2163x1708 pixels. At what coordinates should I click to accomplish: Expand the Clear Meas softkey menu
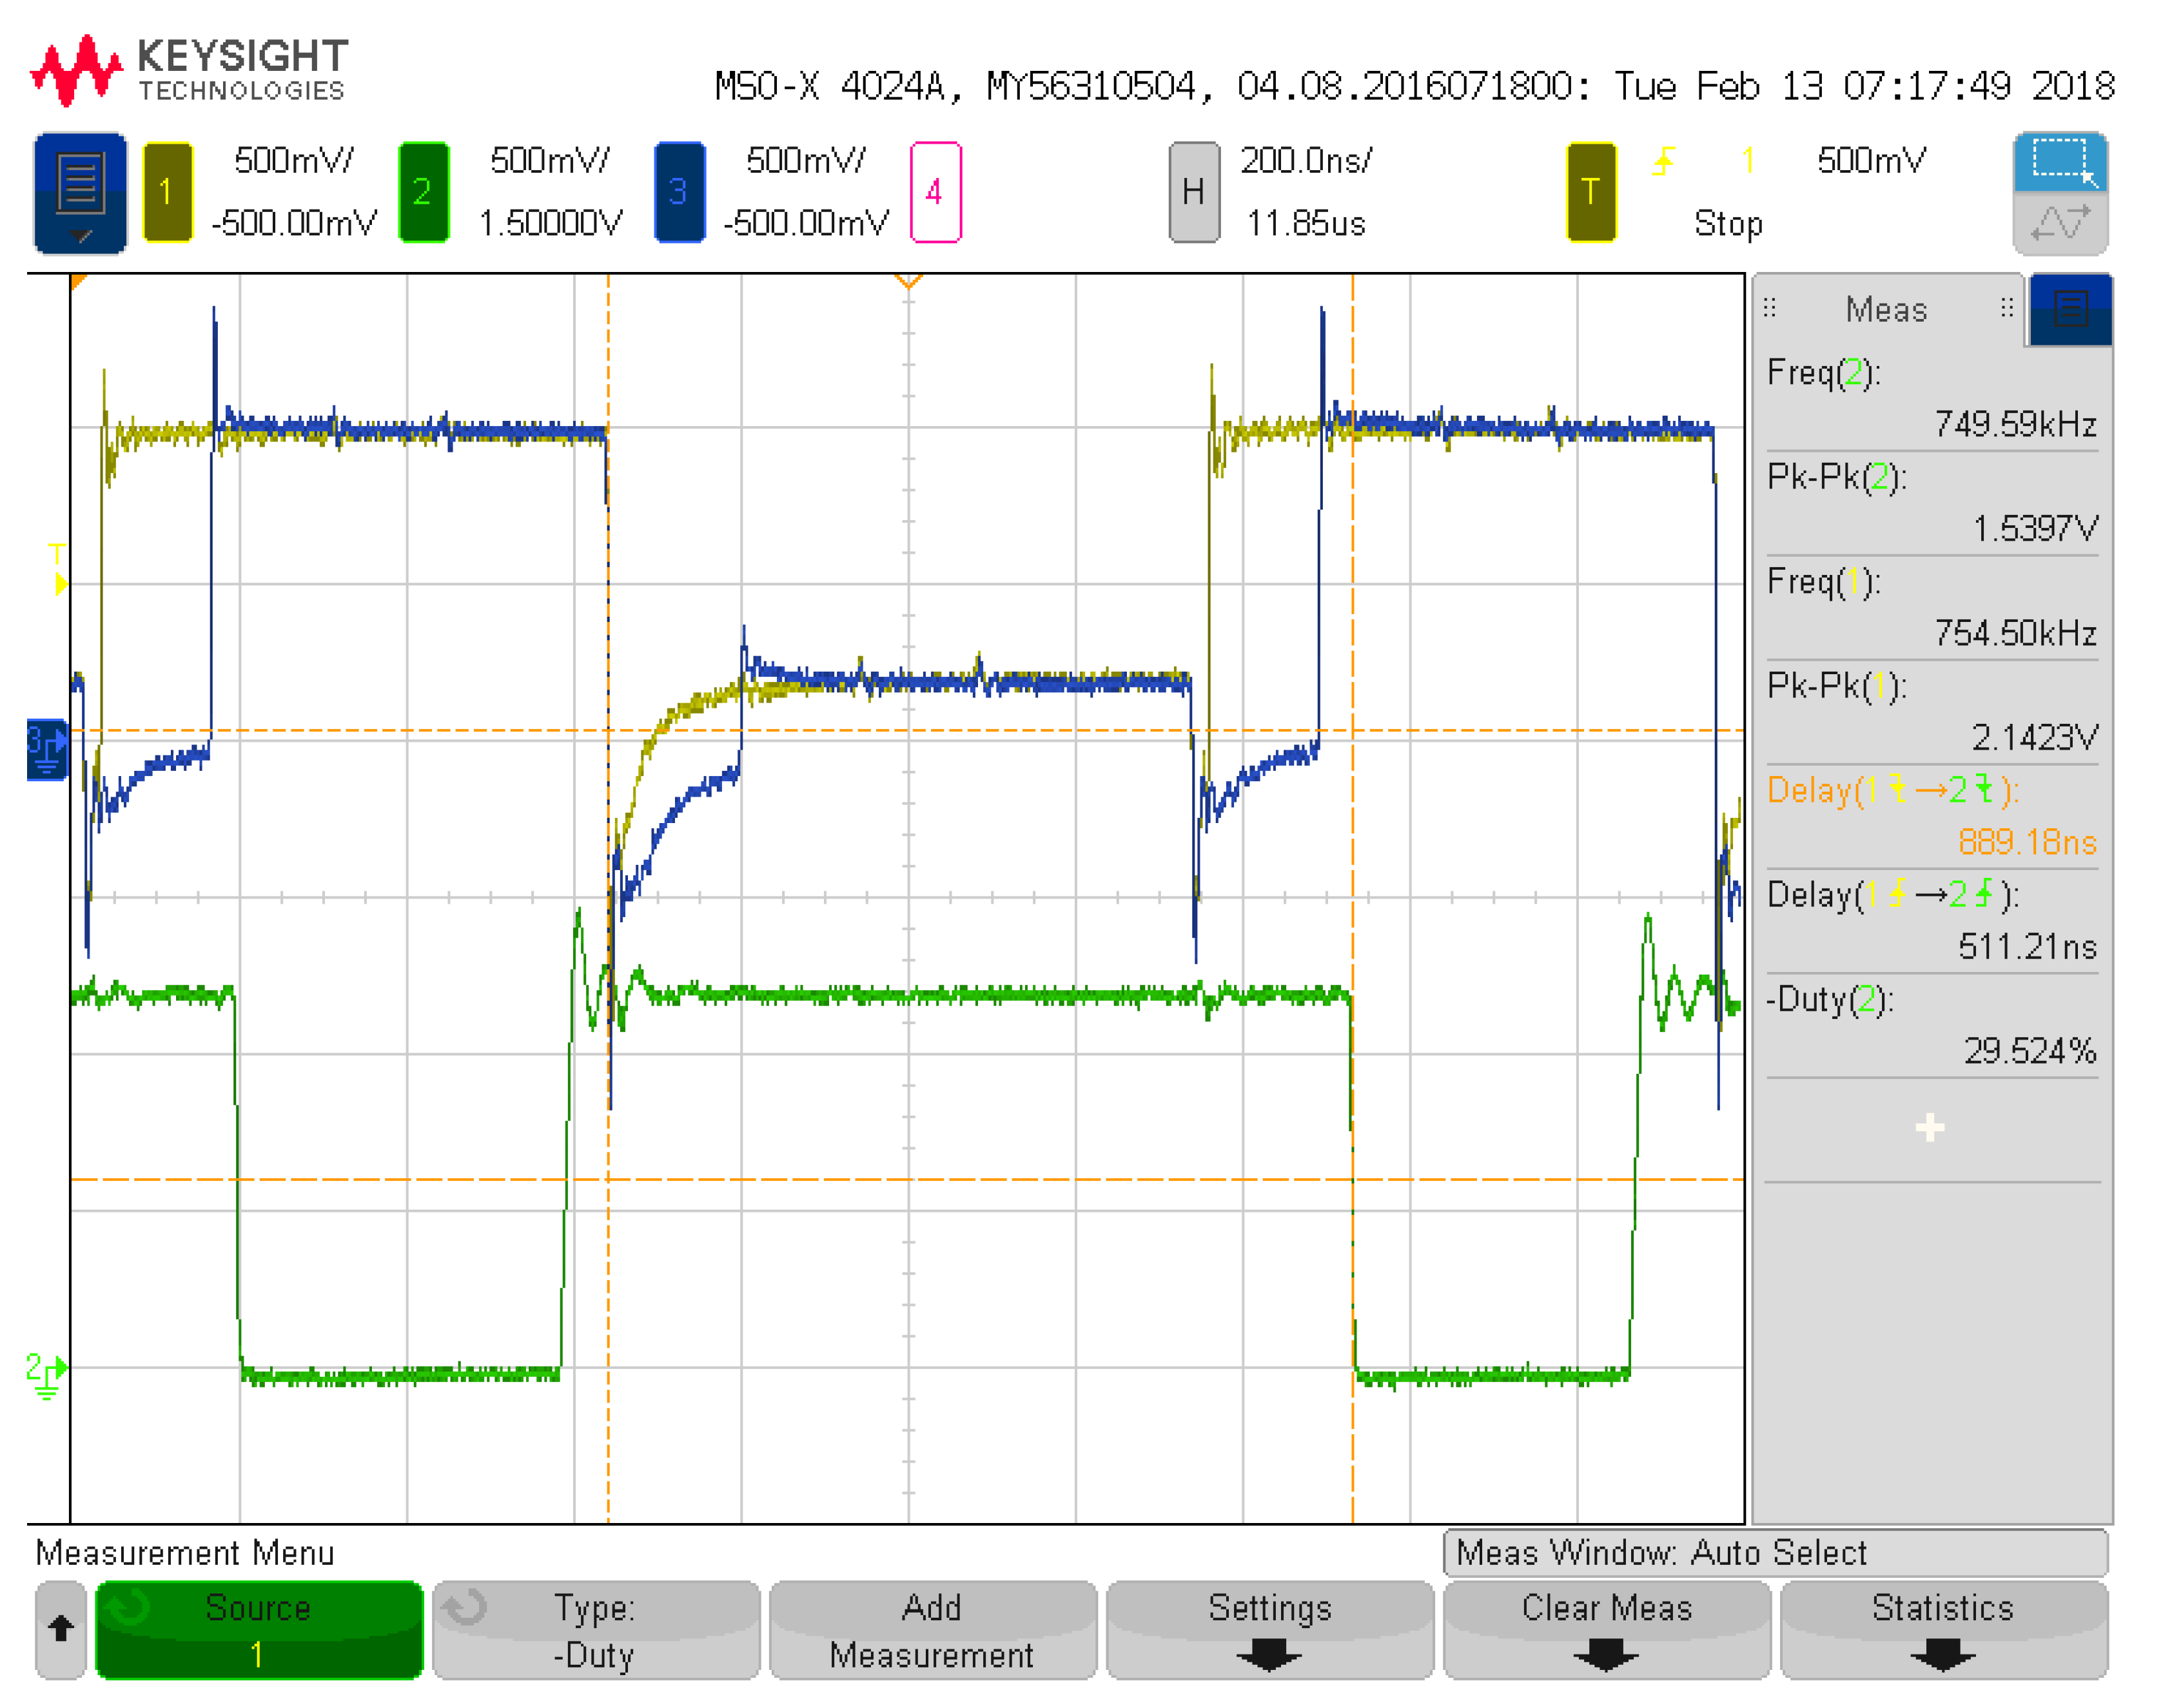click(1606, 1630)
